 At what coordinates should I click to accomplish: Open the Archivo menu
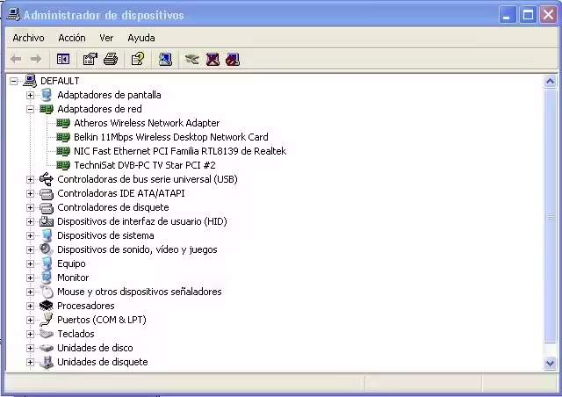tap(29, 38)
